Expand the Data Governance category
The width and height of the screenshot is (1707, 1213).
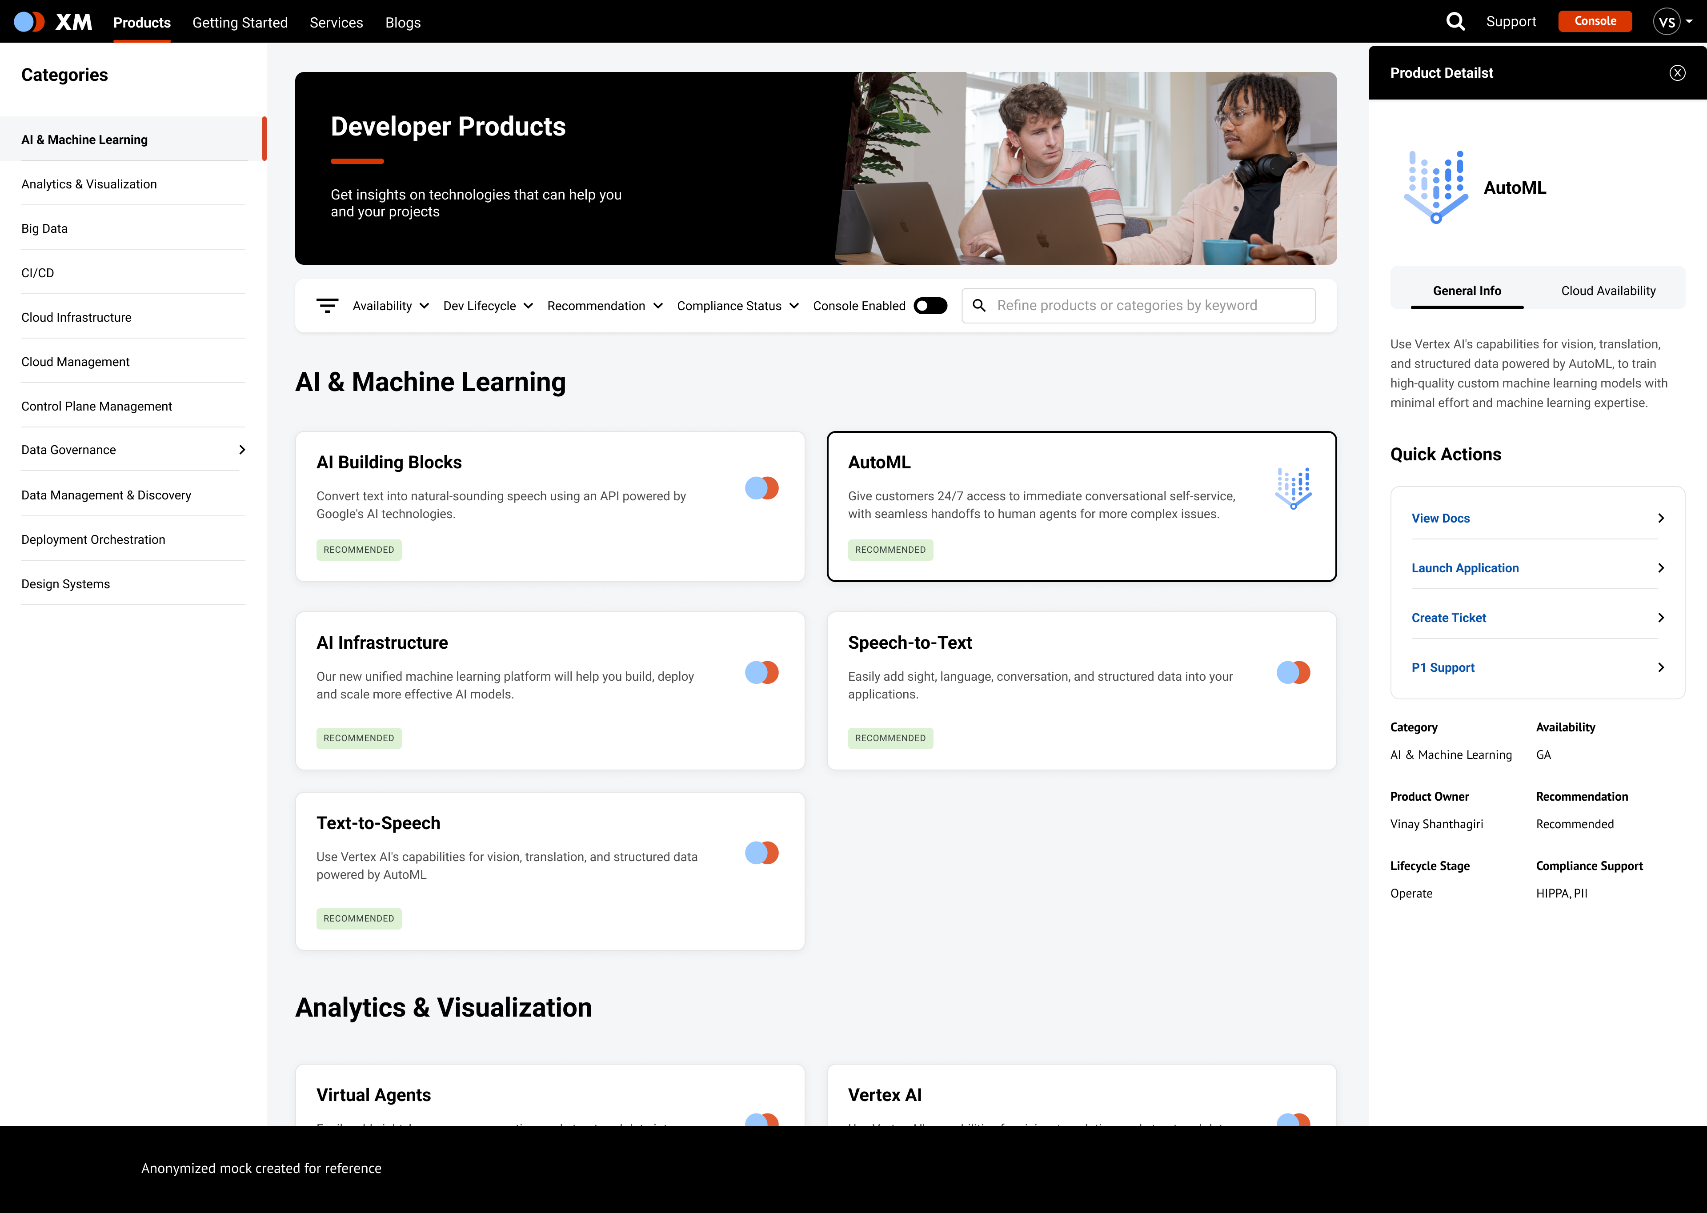(241, 450)
